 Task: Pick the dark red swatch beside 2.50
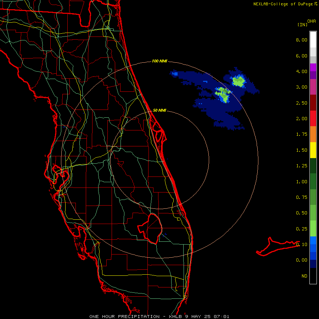(x=313, y=103)
